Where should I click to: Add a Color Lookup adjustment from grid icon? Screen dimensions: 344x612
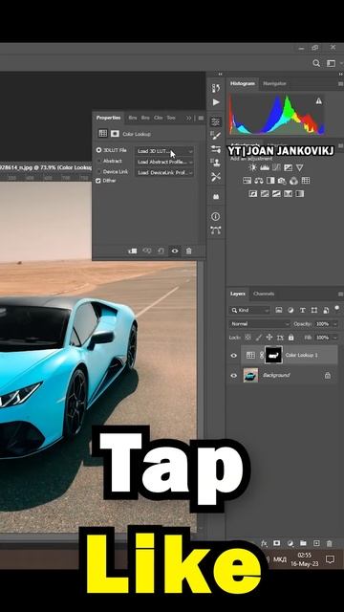pos(306,181)
